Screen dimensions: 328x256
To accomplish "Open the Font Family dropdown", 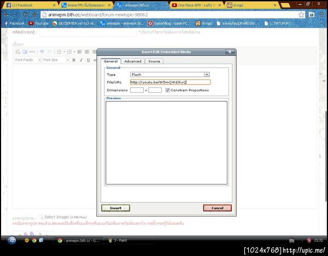I will coord(28,60).
